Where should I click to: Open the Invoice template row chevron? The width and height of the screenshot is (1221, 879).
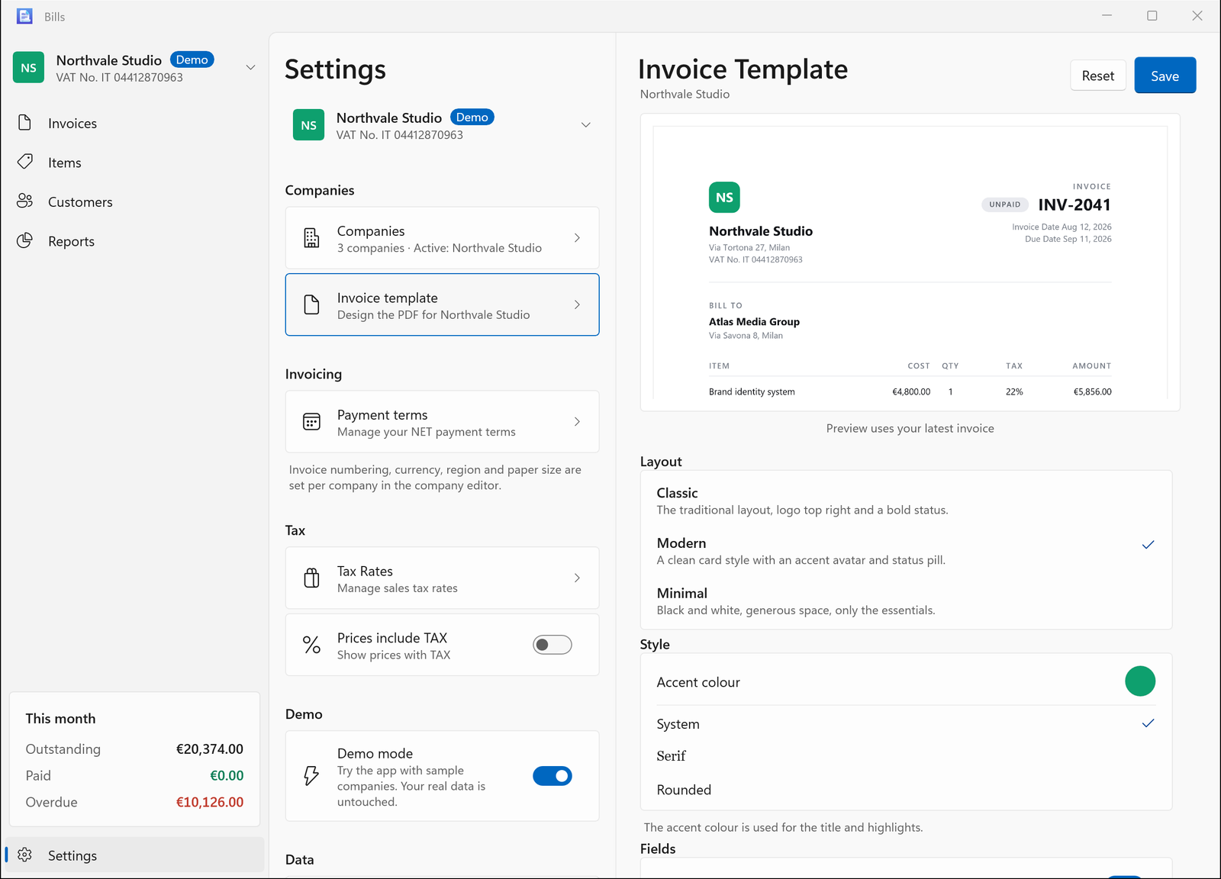click(x=577, y=304)
